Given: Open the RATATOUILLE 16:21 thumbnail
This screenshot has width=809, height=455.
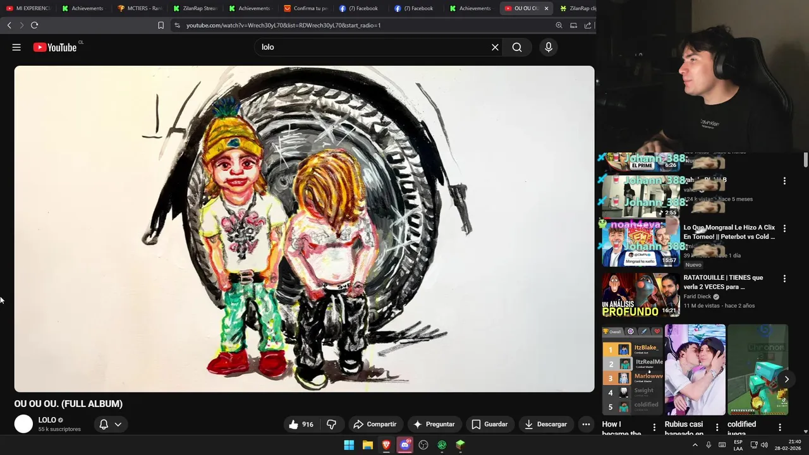Looking at the screenshot, I should point(640,294).
